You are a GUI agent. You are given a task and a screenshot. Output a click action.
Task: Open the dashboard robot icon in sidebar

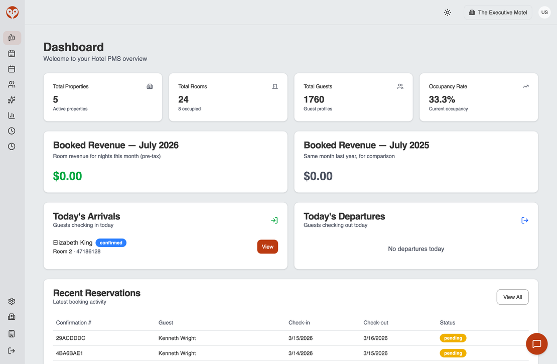click(12, 38)
